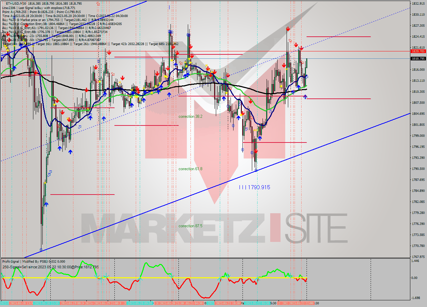Click the current price tag 1818.795

[x=418, y=58]
